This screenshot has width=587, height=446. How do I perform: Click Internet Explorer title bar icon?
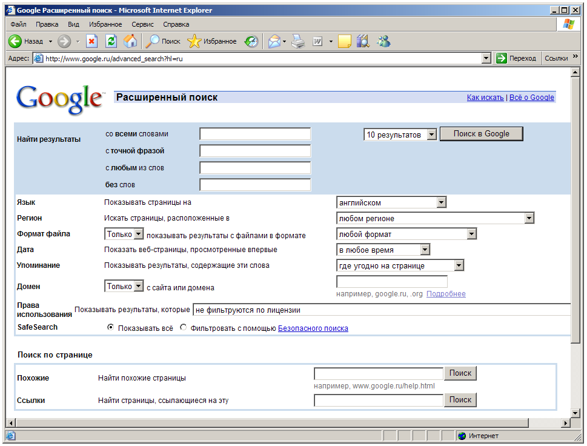tap(10, 10)
